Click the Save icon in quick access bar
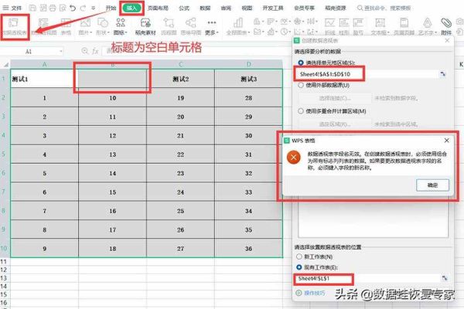The image size is (464, 309). click(x=33, y=8)
